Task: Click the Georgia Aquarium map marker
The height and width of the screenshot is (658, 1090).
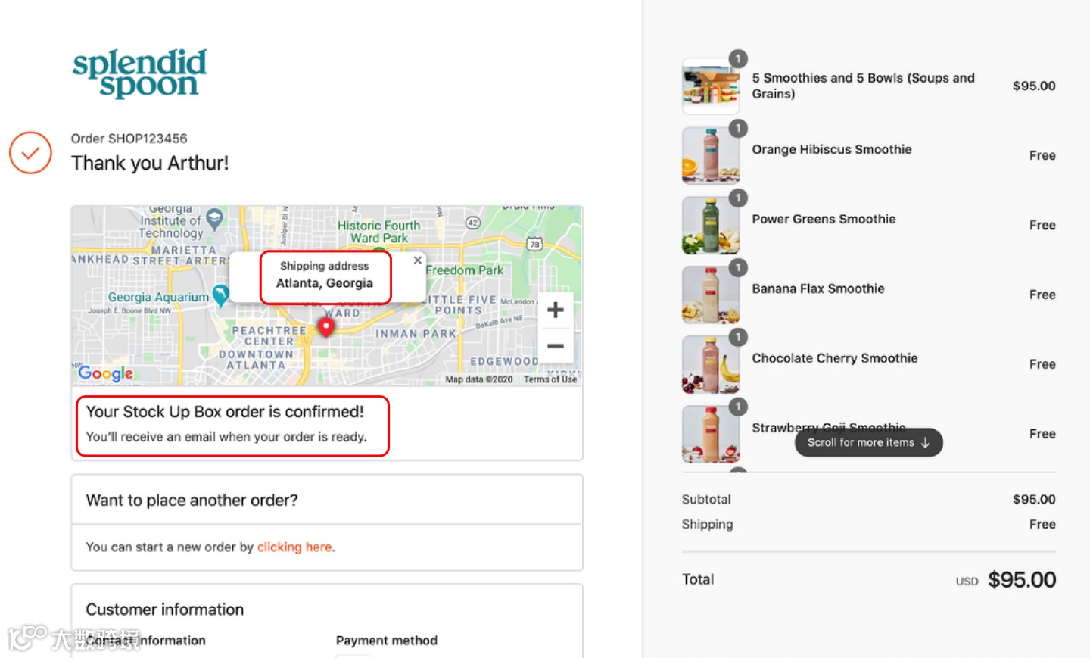Action: (x=220, y=295)
